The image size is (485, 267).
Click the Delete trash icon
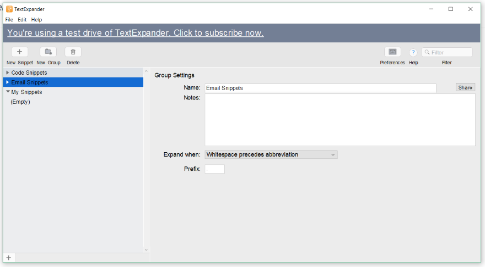pyautogui.click(x=73, y=52)
